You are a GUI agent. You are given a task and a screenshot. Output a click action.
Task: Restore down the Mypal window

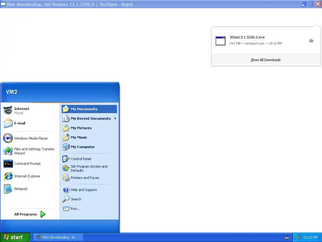(x=311, y=4)
